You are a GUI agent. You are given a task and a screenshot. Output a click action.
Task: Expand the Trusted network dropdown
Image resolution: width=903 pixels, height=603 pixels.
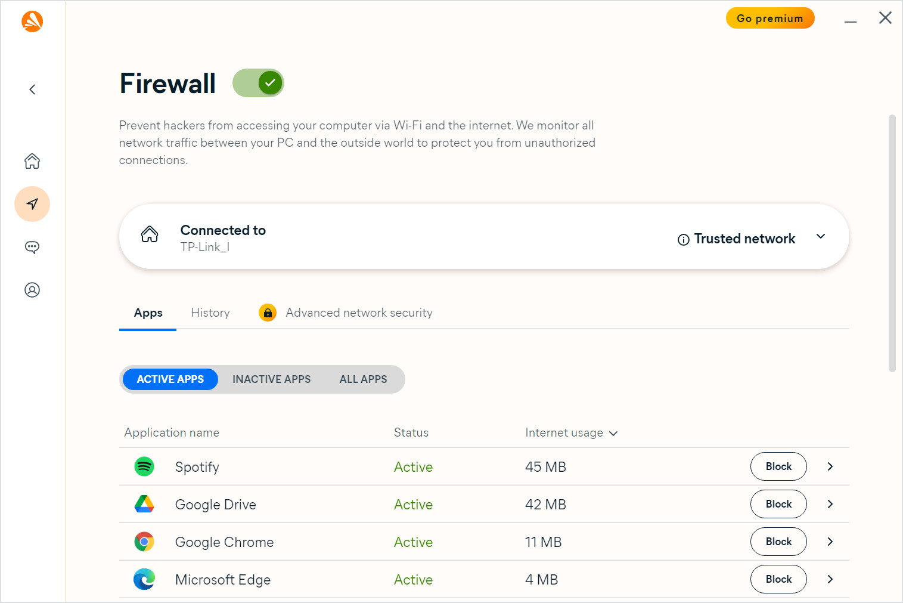(820, 237)
